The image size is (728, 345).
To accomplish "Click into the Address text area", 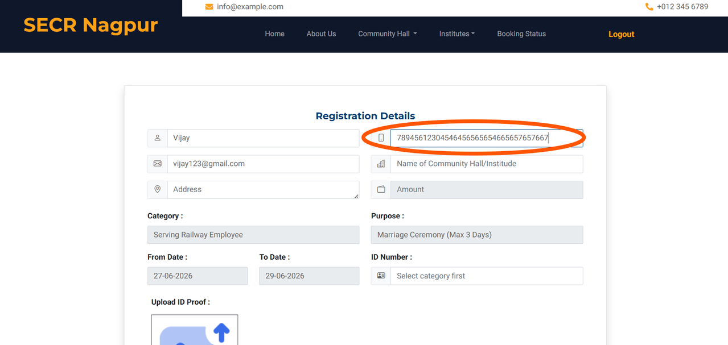I will pos(263,190).
